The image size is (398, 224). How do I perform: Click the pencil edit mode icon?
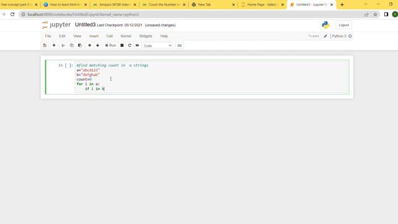coord(325,36)
